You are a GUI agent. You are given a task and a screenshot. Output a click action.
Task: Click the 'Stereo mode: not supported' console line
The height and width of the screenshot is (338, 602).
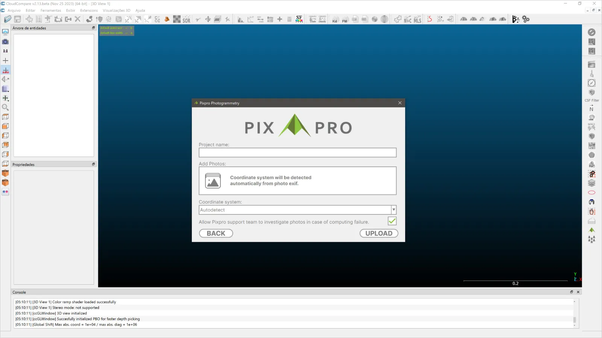tap(57, 308)
